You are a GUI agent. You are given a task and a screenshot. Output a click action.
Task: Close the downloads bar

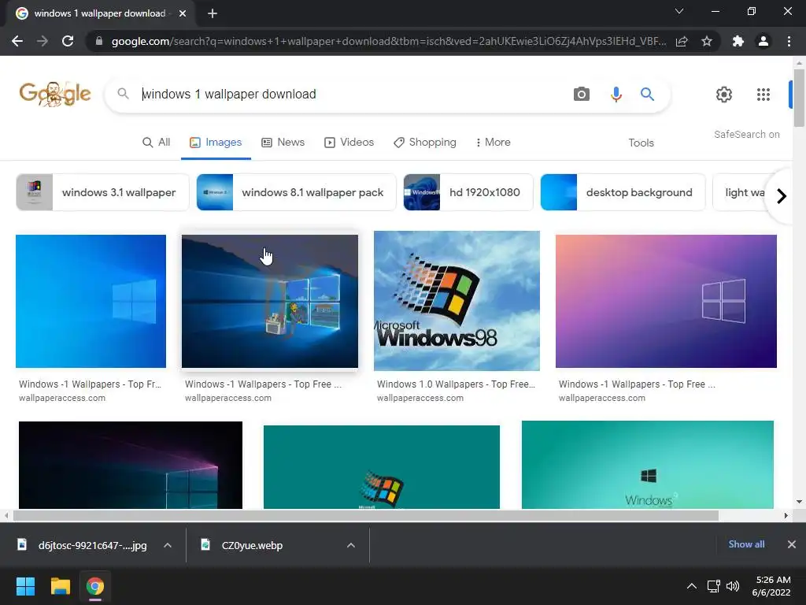tap(792, 544)
